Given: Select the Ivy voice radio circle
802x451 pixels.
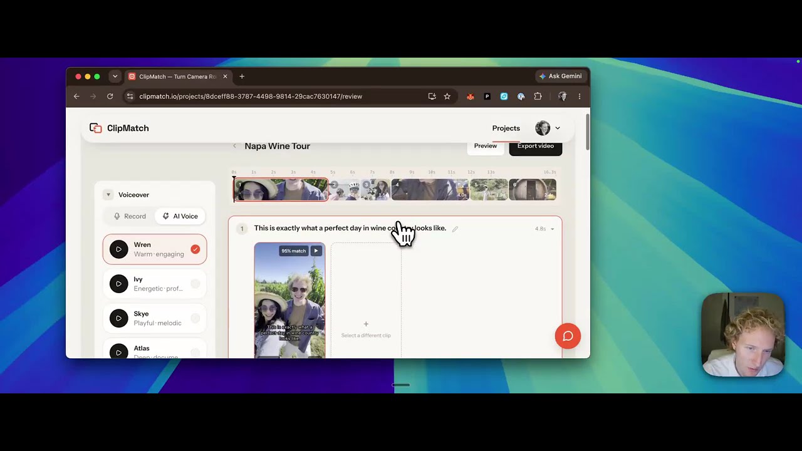Looking at the screenshot, I should click(195, 284).
